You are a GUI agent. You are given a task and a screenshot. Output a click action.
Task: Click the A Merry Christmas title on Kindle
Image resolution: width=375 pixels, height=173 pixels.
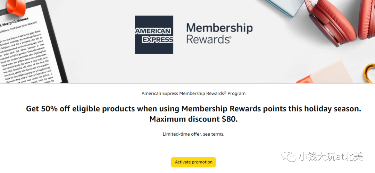click(x=14, y=21)
